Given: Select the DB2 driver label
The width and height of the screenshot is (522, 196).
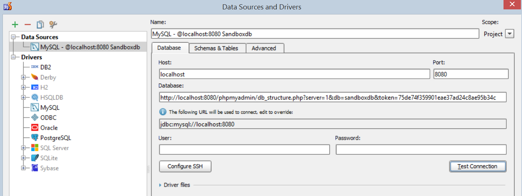Looking at the screenshot, I should (46, 67).
